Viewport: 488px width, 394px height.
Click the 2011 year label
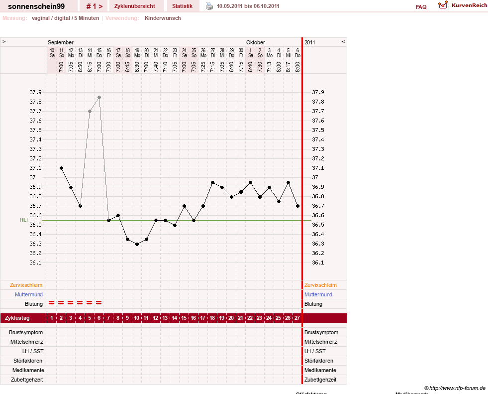(310, 42)
